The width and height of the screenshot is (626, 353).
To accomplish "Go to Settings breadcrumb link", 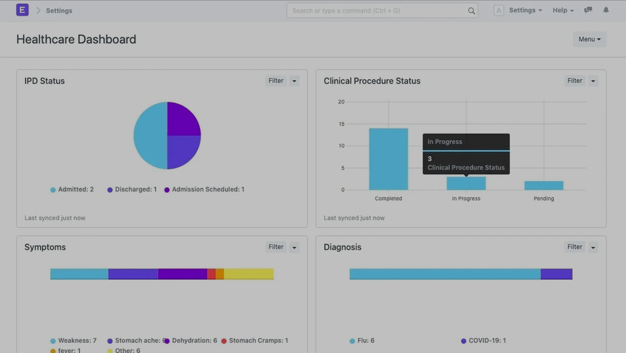I will [59, 11].
